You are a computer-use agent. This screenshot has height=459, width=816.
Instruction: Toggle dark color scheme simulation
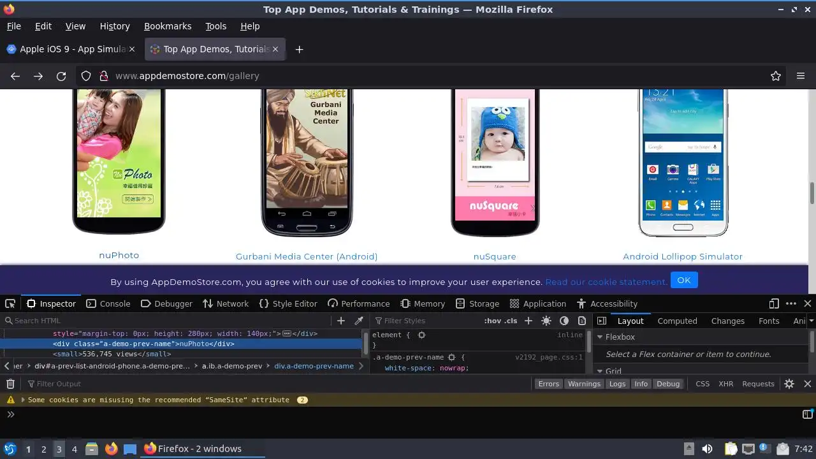click(564, 321)
